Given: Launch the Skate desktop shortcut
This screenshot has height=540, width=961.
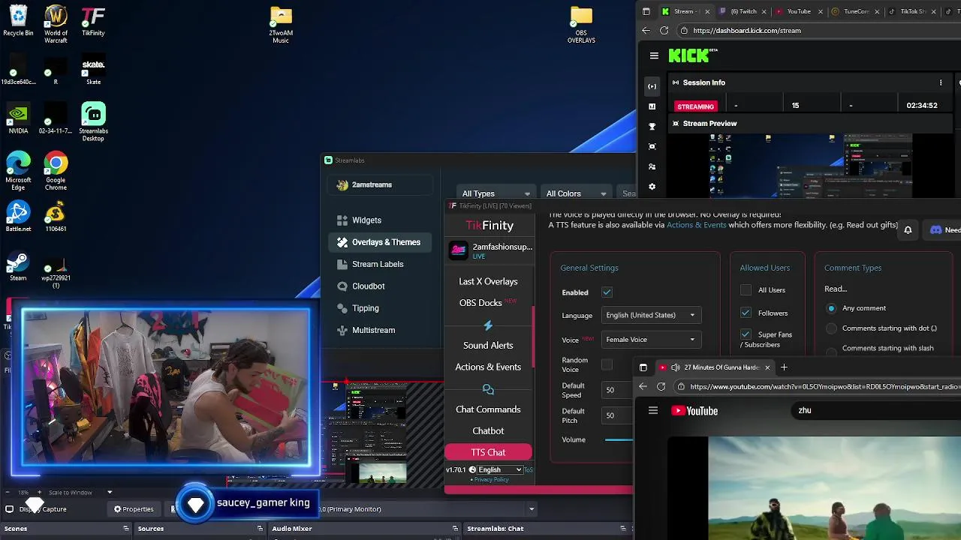Looking at the screenshot, I should (x=93, y=69).
